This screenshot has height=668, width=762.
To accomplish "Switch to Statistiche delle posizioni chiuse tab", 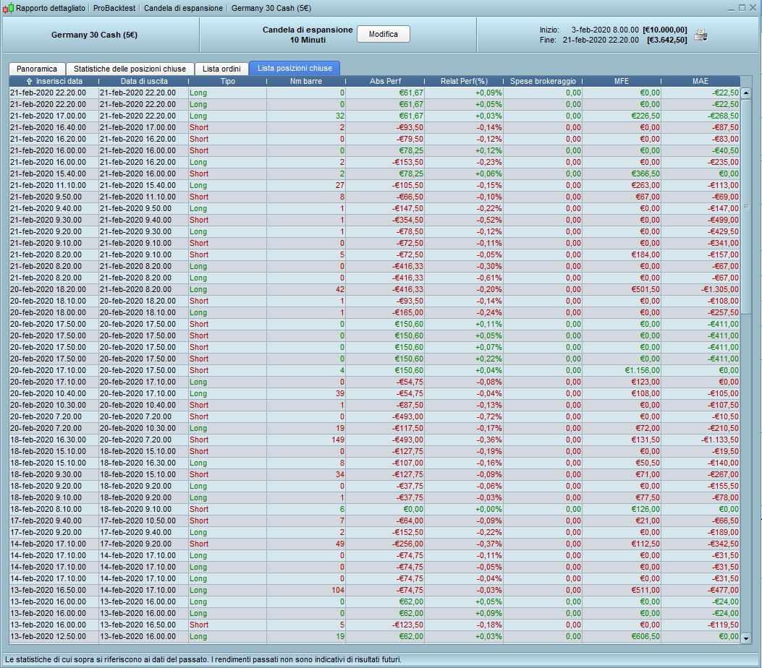I will click(130, 69).
